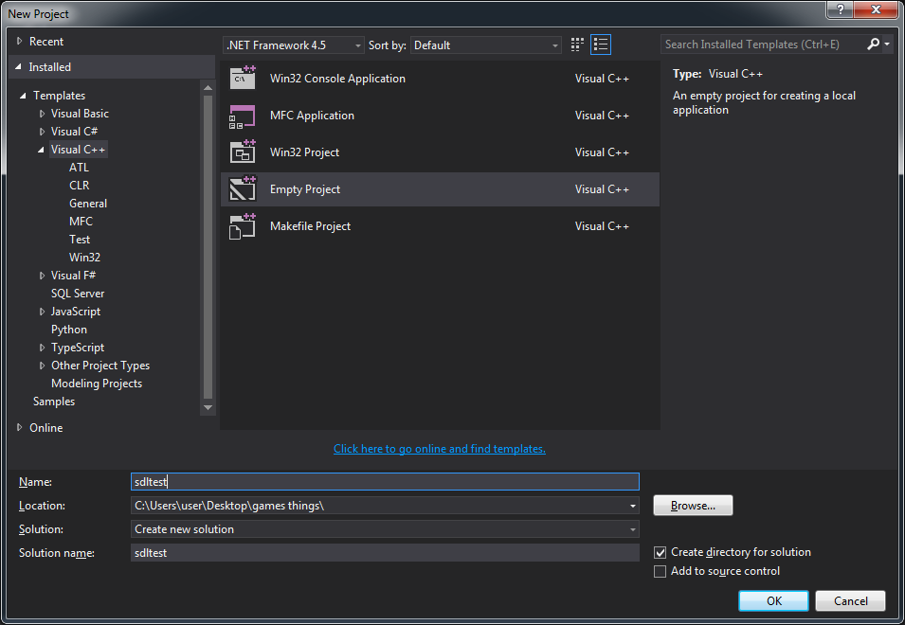Select the CLR category under Visual C++
This screenshot has width=905, height=625.
tap(80, 186)
